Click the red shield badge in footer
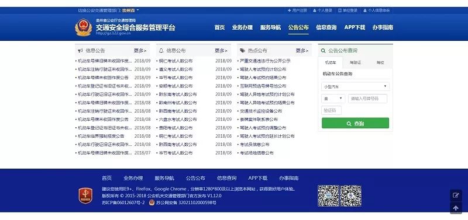Image resolution: width=468 pixels, height=220 pixels. pyautogui.click(x=85, y=196)
